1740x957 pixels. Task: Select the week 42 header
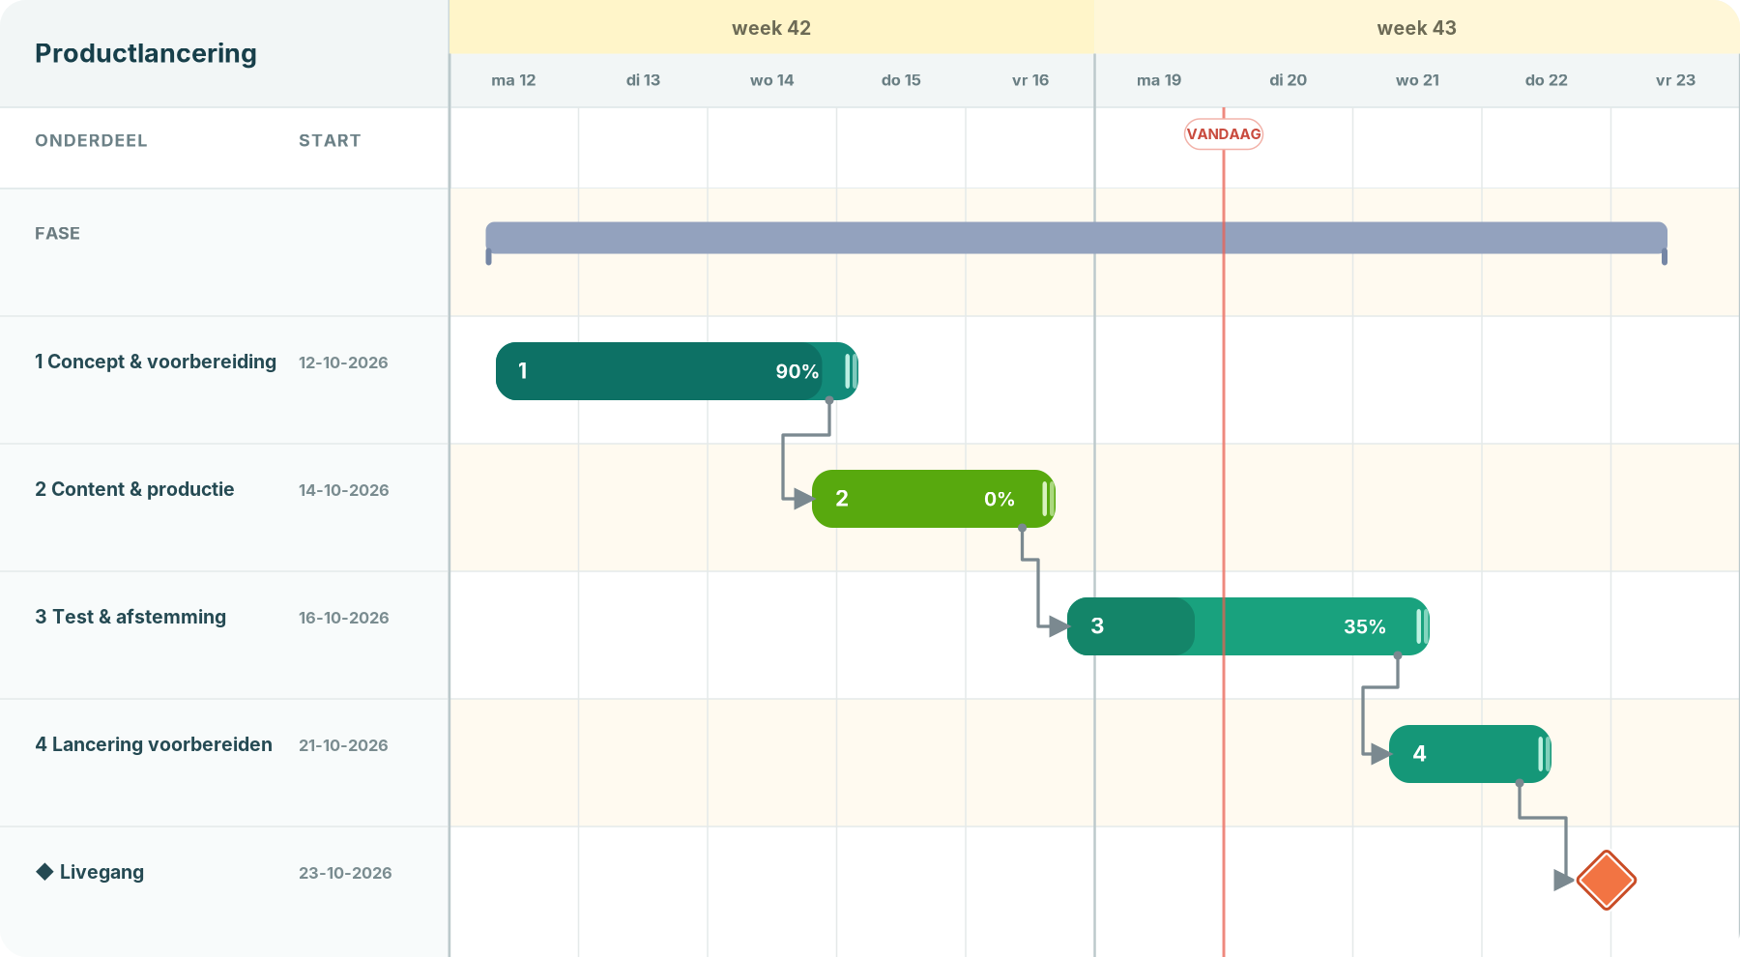tap(771, 27)
